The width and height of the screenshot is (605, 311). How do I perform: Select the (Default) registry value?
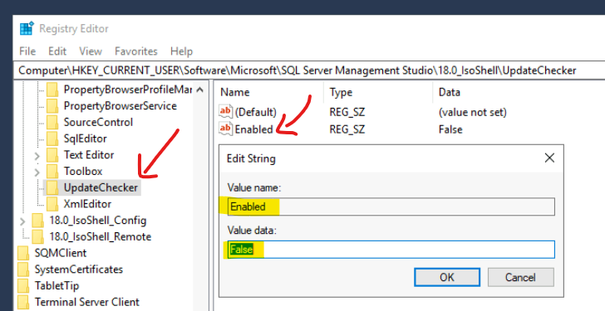coord(255,112)
